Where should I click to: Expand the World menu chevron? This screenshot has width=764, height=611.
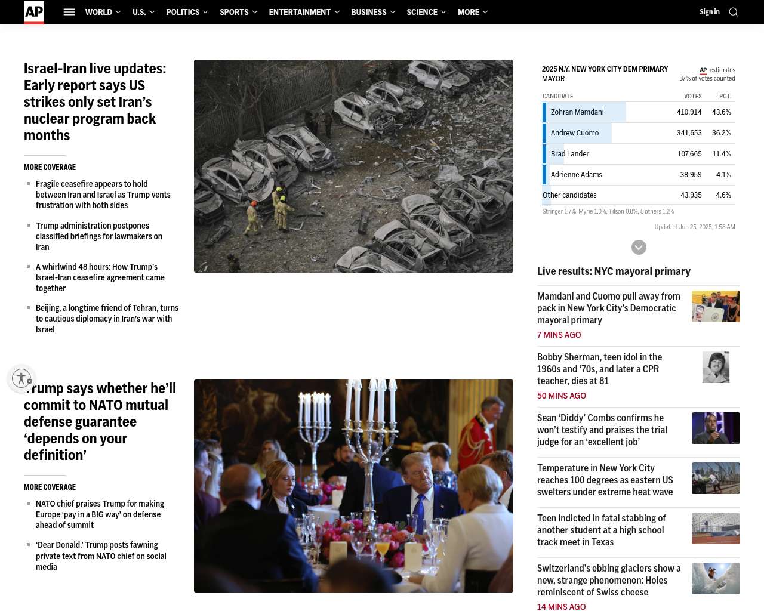coord(118,12)
